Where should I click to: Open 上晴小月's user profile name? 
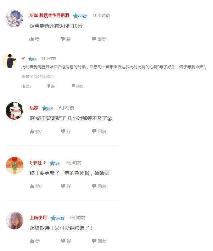(38, 218)
